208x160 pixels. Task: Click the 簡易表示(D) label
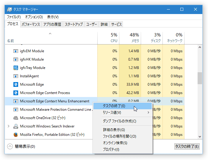(x=25, y=147)
